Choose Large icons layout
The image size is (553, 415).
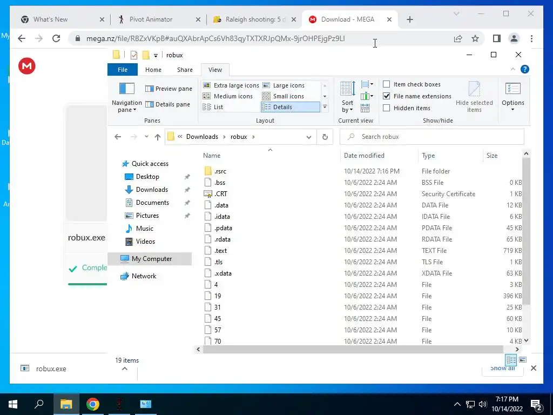coord(284,85)
